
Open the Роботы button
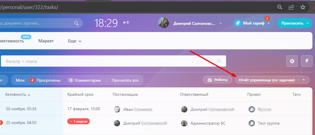point(218,80)
